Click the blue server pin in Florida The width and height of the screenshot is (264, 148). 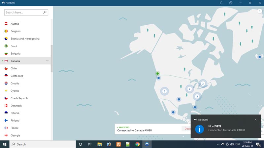pyautogui.click(x=195, y=107)
